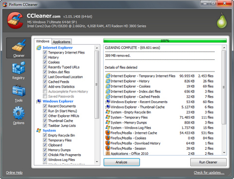Click Check for updates link
Image resolution: width=234 pixels, height=179 pixels.
click(209, 173)
